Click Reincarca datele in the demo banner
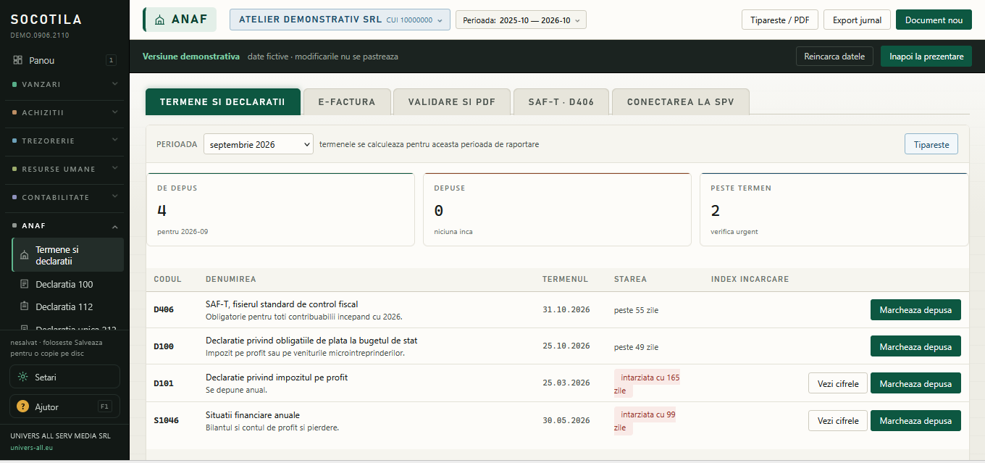985x463 pixels. click(834, 57)
